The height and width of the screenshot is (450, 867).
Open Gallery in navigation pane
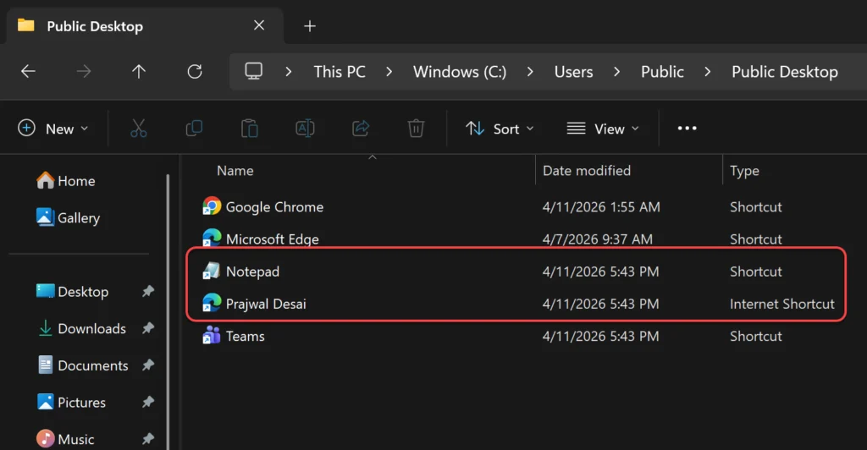click(x=68, y=217)
